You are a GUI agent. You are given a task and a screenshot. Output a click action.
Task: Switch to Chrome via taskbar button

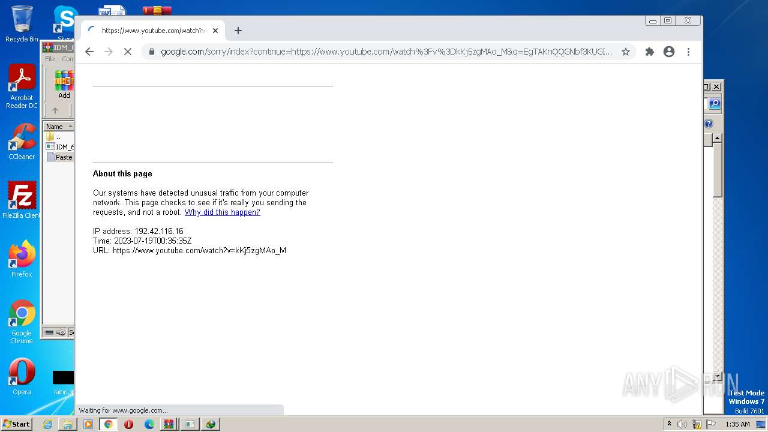[108, 424]
